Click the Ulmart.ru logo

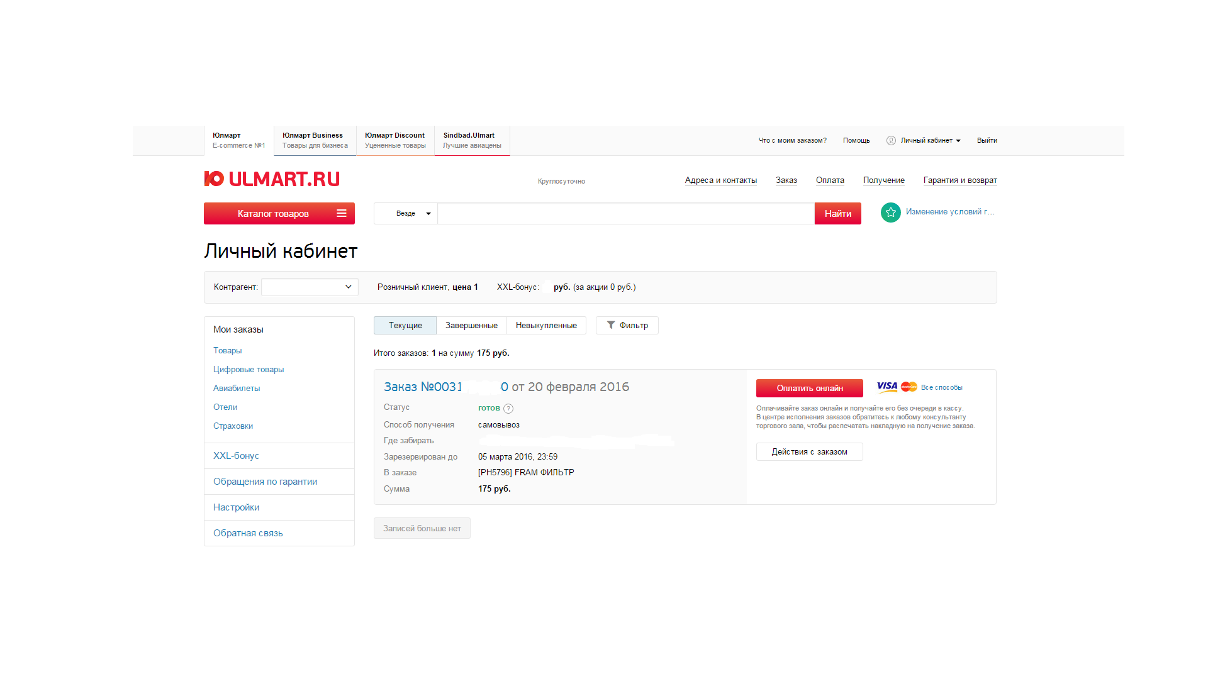coord(272,179)
